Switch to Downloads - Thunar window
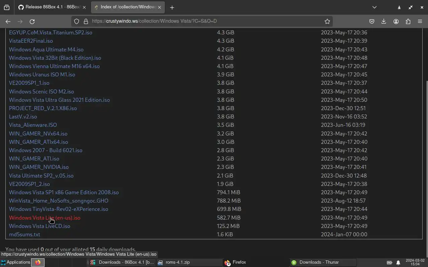The height and width of the screenshot is (267, 428). point(323,262)
